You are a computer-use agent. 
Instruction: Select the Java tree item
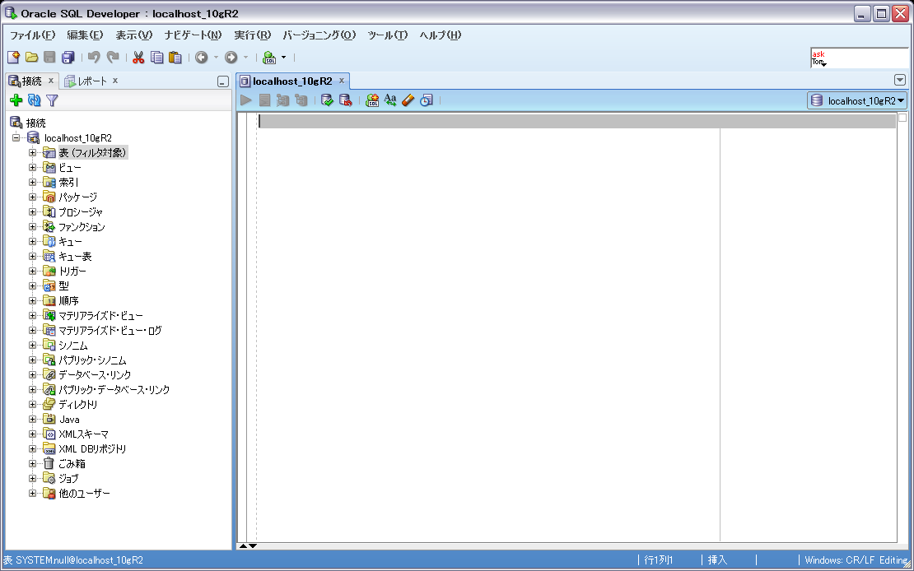pyautogui.click(x=69, y=420)
